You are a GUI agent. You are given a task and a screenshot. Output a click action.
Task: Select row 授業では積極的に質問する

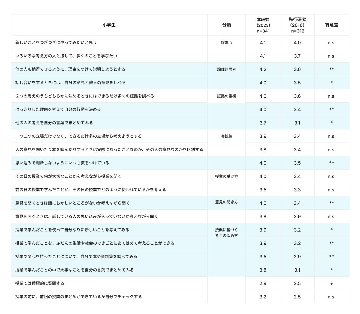click(x=180, y=283)
